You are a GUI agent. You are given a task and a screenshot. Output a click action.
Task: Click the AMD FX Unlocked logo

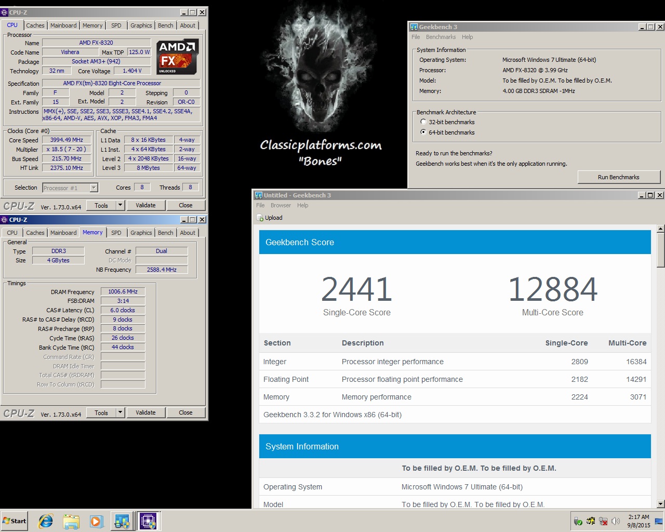177,57
